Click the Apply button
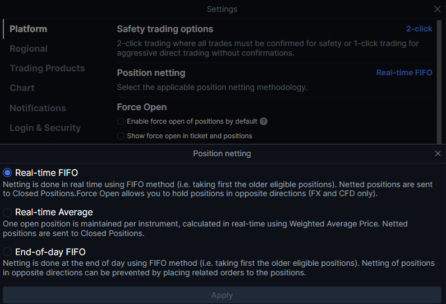 [222, 295]
